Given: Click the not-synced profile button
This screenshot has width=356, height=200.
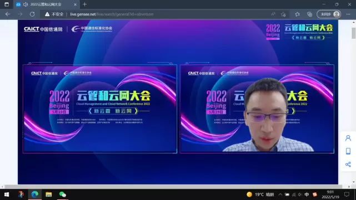Looking at the screenshot, I should [x=329, y=14].
